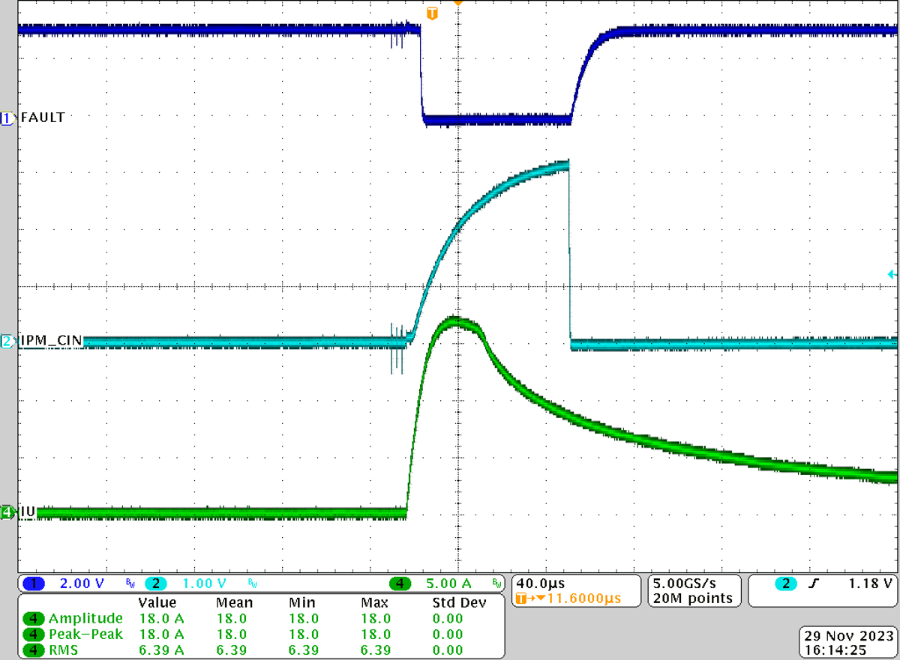This screenshot has width=900, height=660.
Task: Click the channel 2 badge showing 1.00 V
Action: 153,583
